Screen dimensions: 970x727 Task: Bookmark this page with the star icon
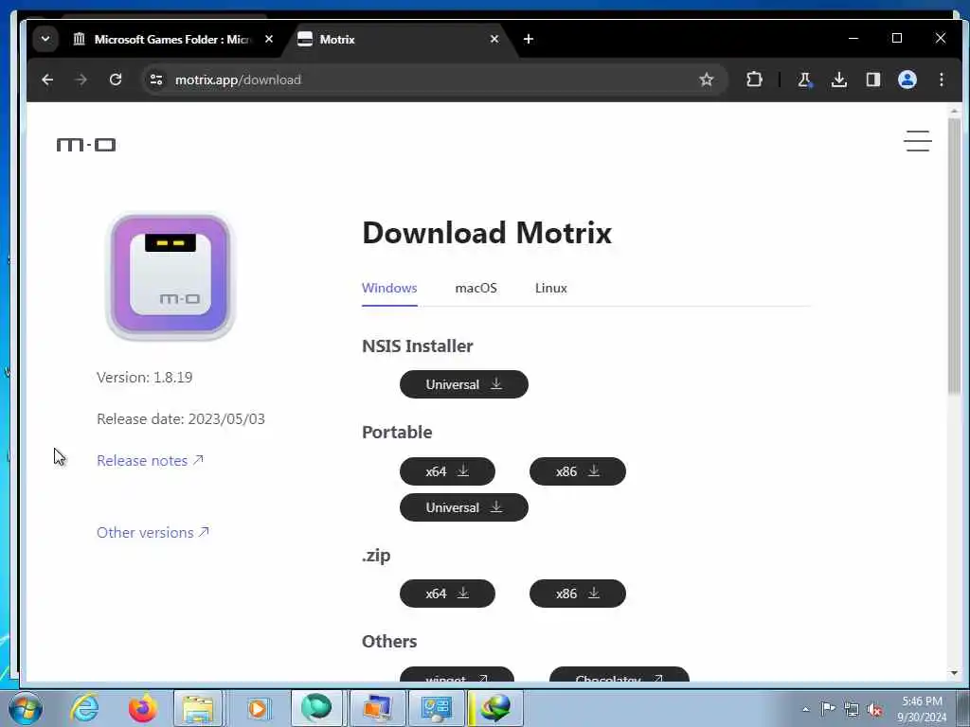click(707, 80)
